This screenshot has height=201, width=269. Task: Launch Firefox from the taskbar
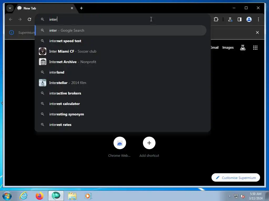[39, 196]
